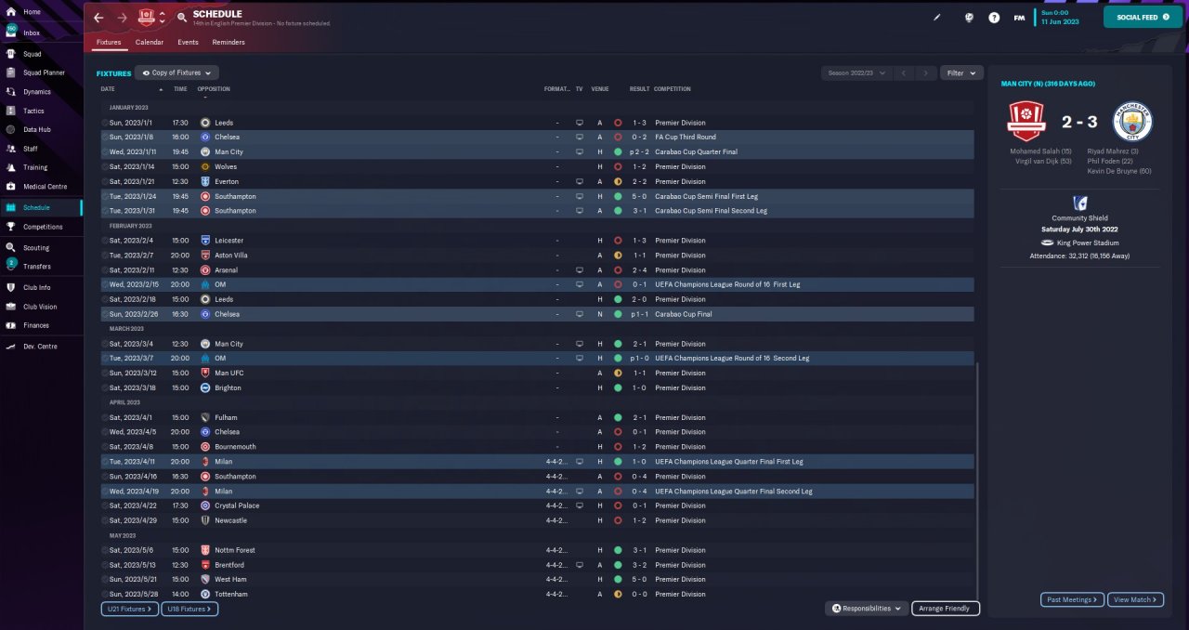The width and height of the screenshot is (1189, 630).
Task: Switch to the Fixtures tab
Action: click(109, 43)
